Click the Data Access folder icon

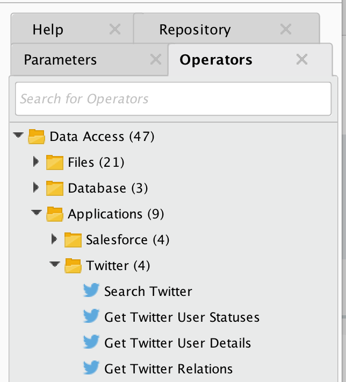[x=37, y=137]
